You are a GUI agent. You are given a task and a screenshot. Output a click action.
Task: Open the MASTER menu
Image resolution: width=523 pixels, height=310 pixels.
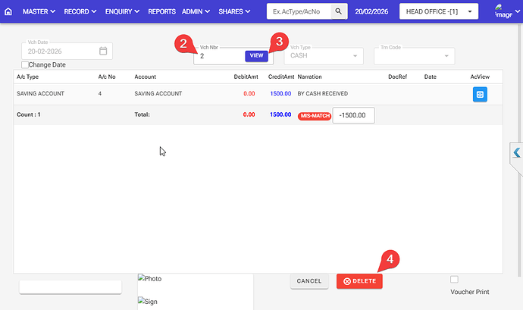(39, 12)
